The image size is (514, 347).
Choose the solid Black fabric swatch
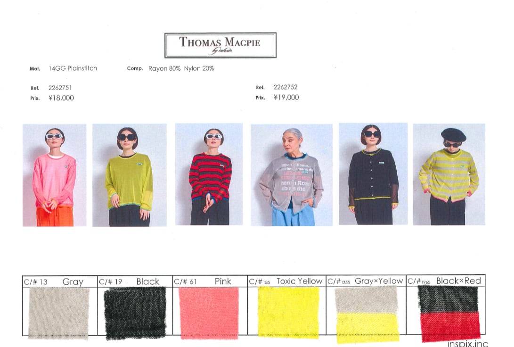(135, 313)
